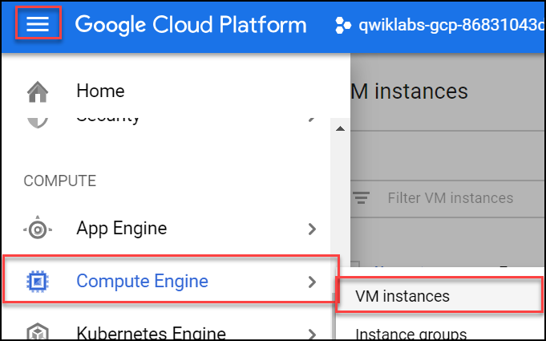Screen dimensions: 546x341
Task: Click the filter list icon
Action: coord(361,198)
